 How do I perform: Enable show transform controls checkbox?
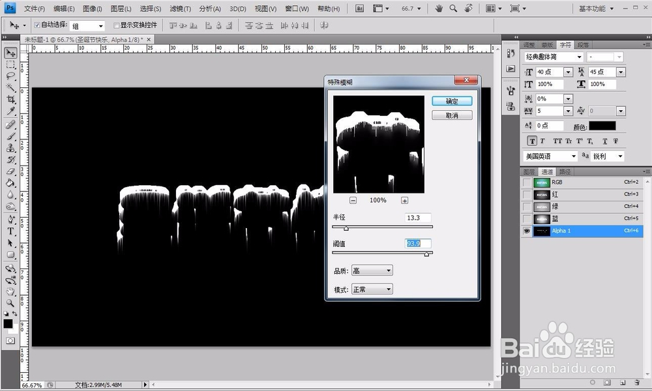click(117, 25)
